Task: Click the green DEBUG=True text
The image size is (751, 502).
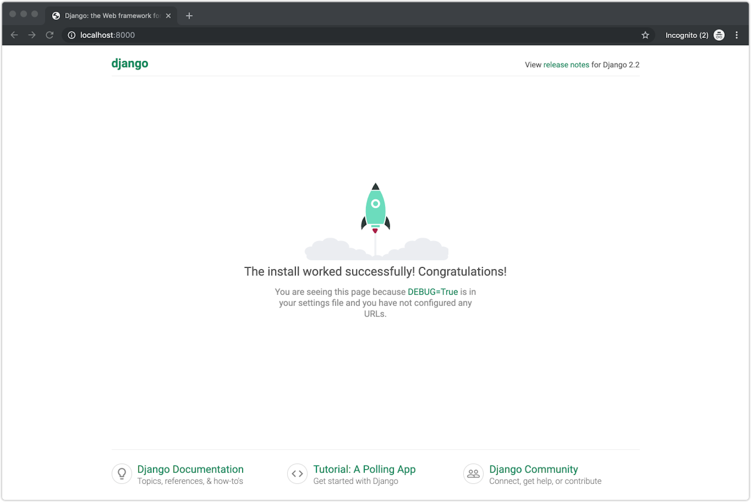Action: [x=431, y=292]
